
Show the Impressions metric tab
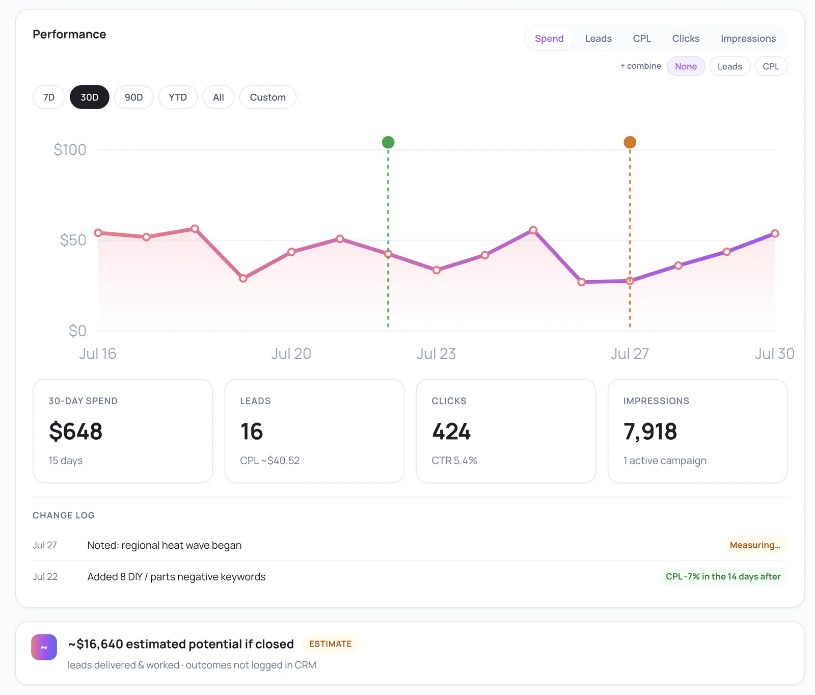(748, 39)
